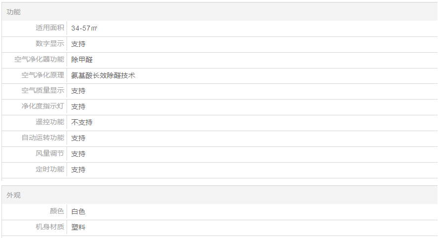Select the 适用面积 row label
This screenshot has height=238, width=440.
tap(50, 28)
